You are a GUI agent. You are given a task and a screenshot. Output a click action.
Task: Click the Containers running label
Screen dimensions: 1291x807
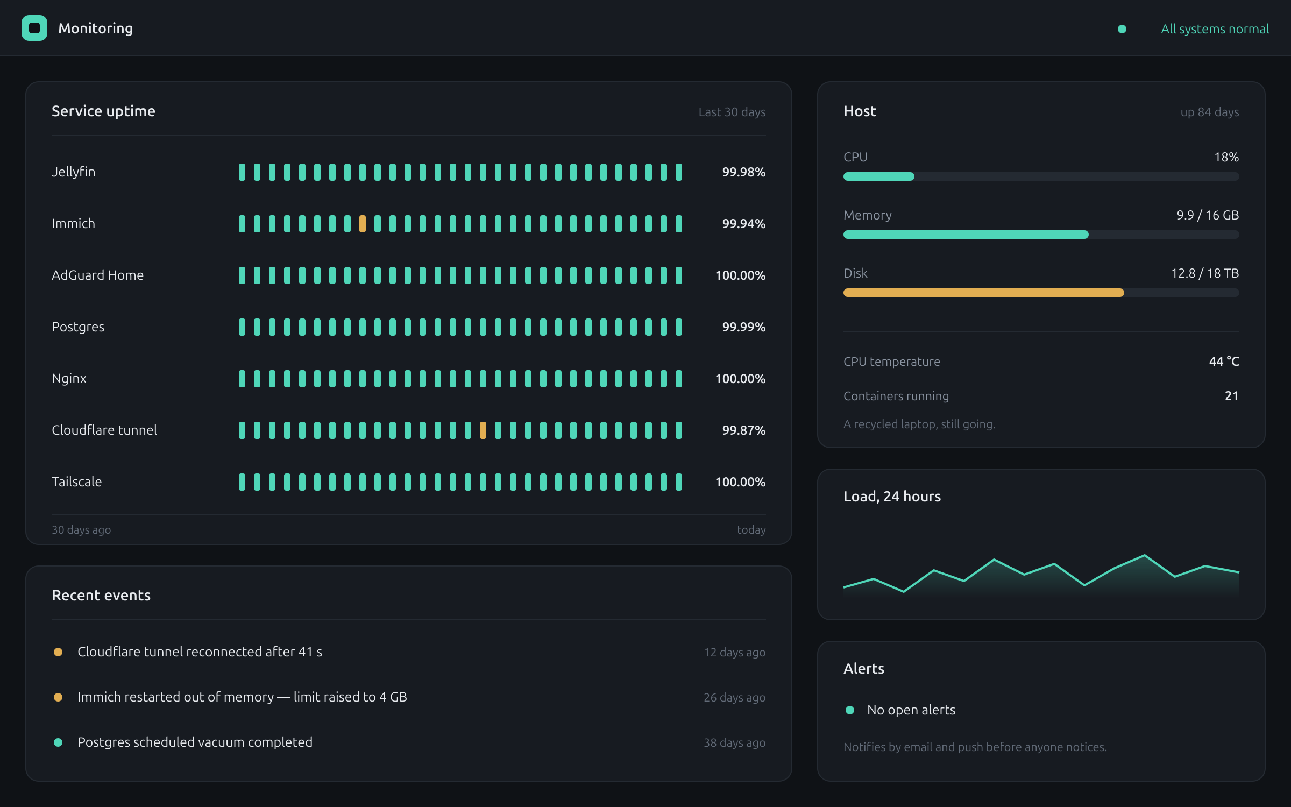(896, 396)
